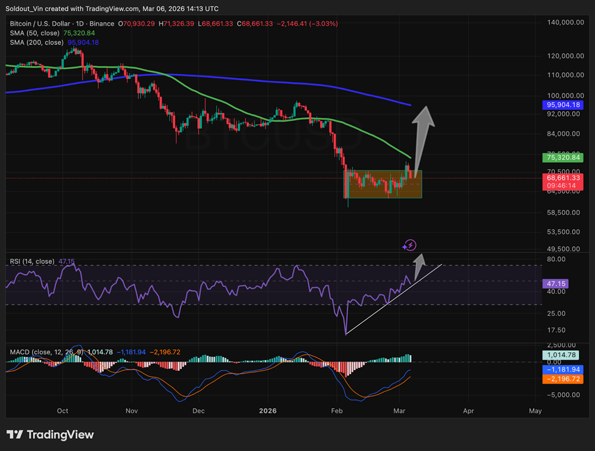Click the change value −2,146.41 (−3.03%)

click(x=308, y=24)
